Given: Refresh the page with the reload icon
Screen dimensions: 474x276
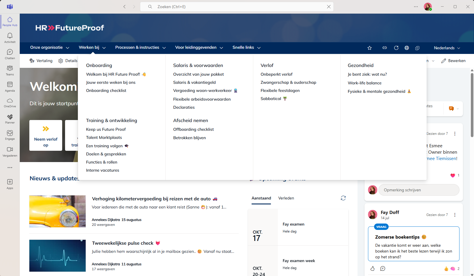Looking at the screenshot, I should 396,48.
